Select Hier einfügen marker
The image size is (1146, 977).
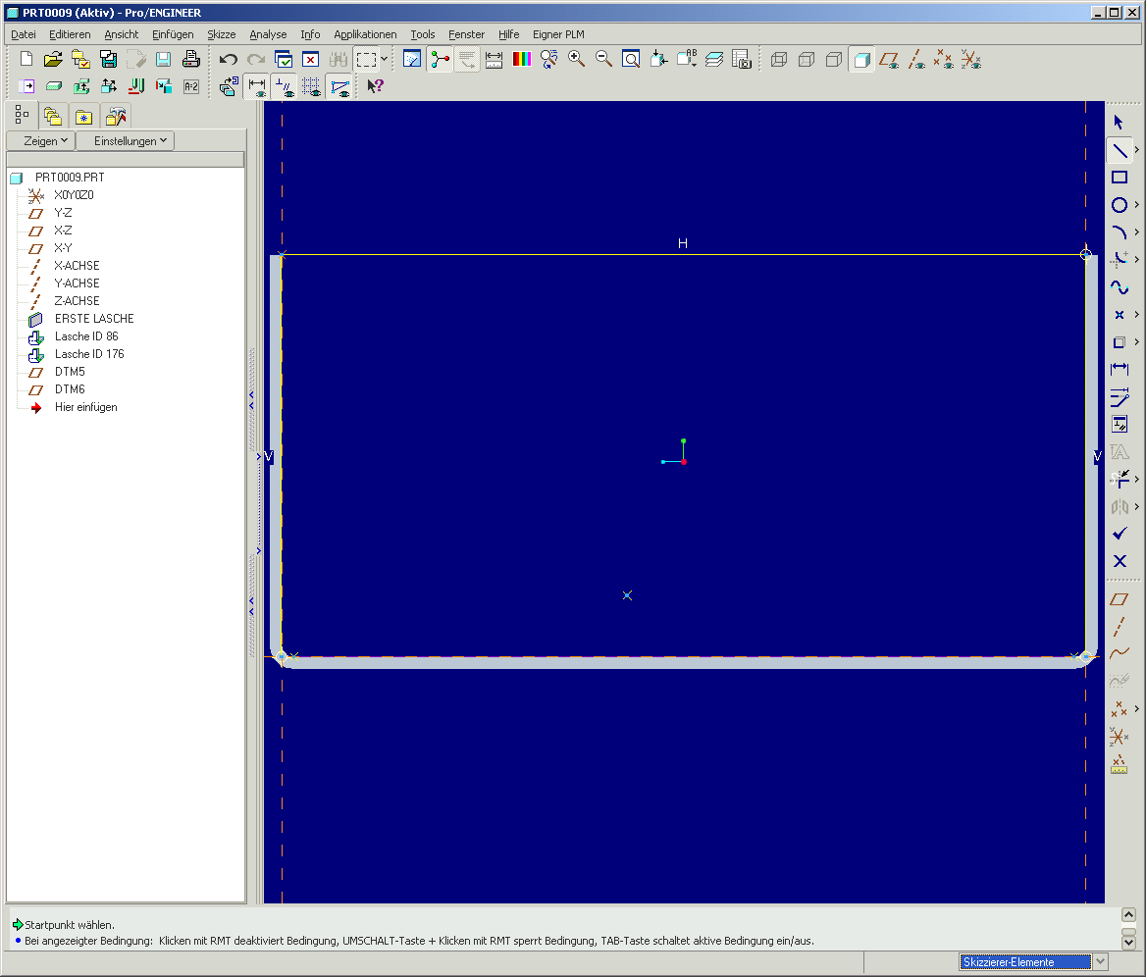(85, 407)
